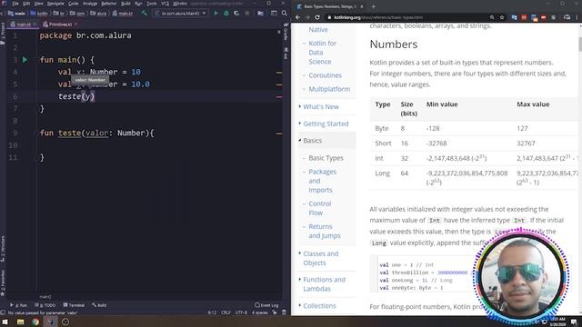Open the Run tool window tab
This screenshot has height=327, width=582.
pos(18,305)
